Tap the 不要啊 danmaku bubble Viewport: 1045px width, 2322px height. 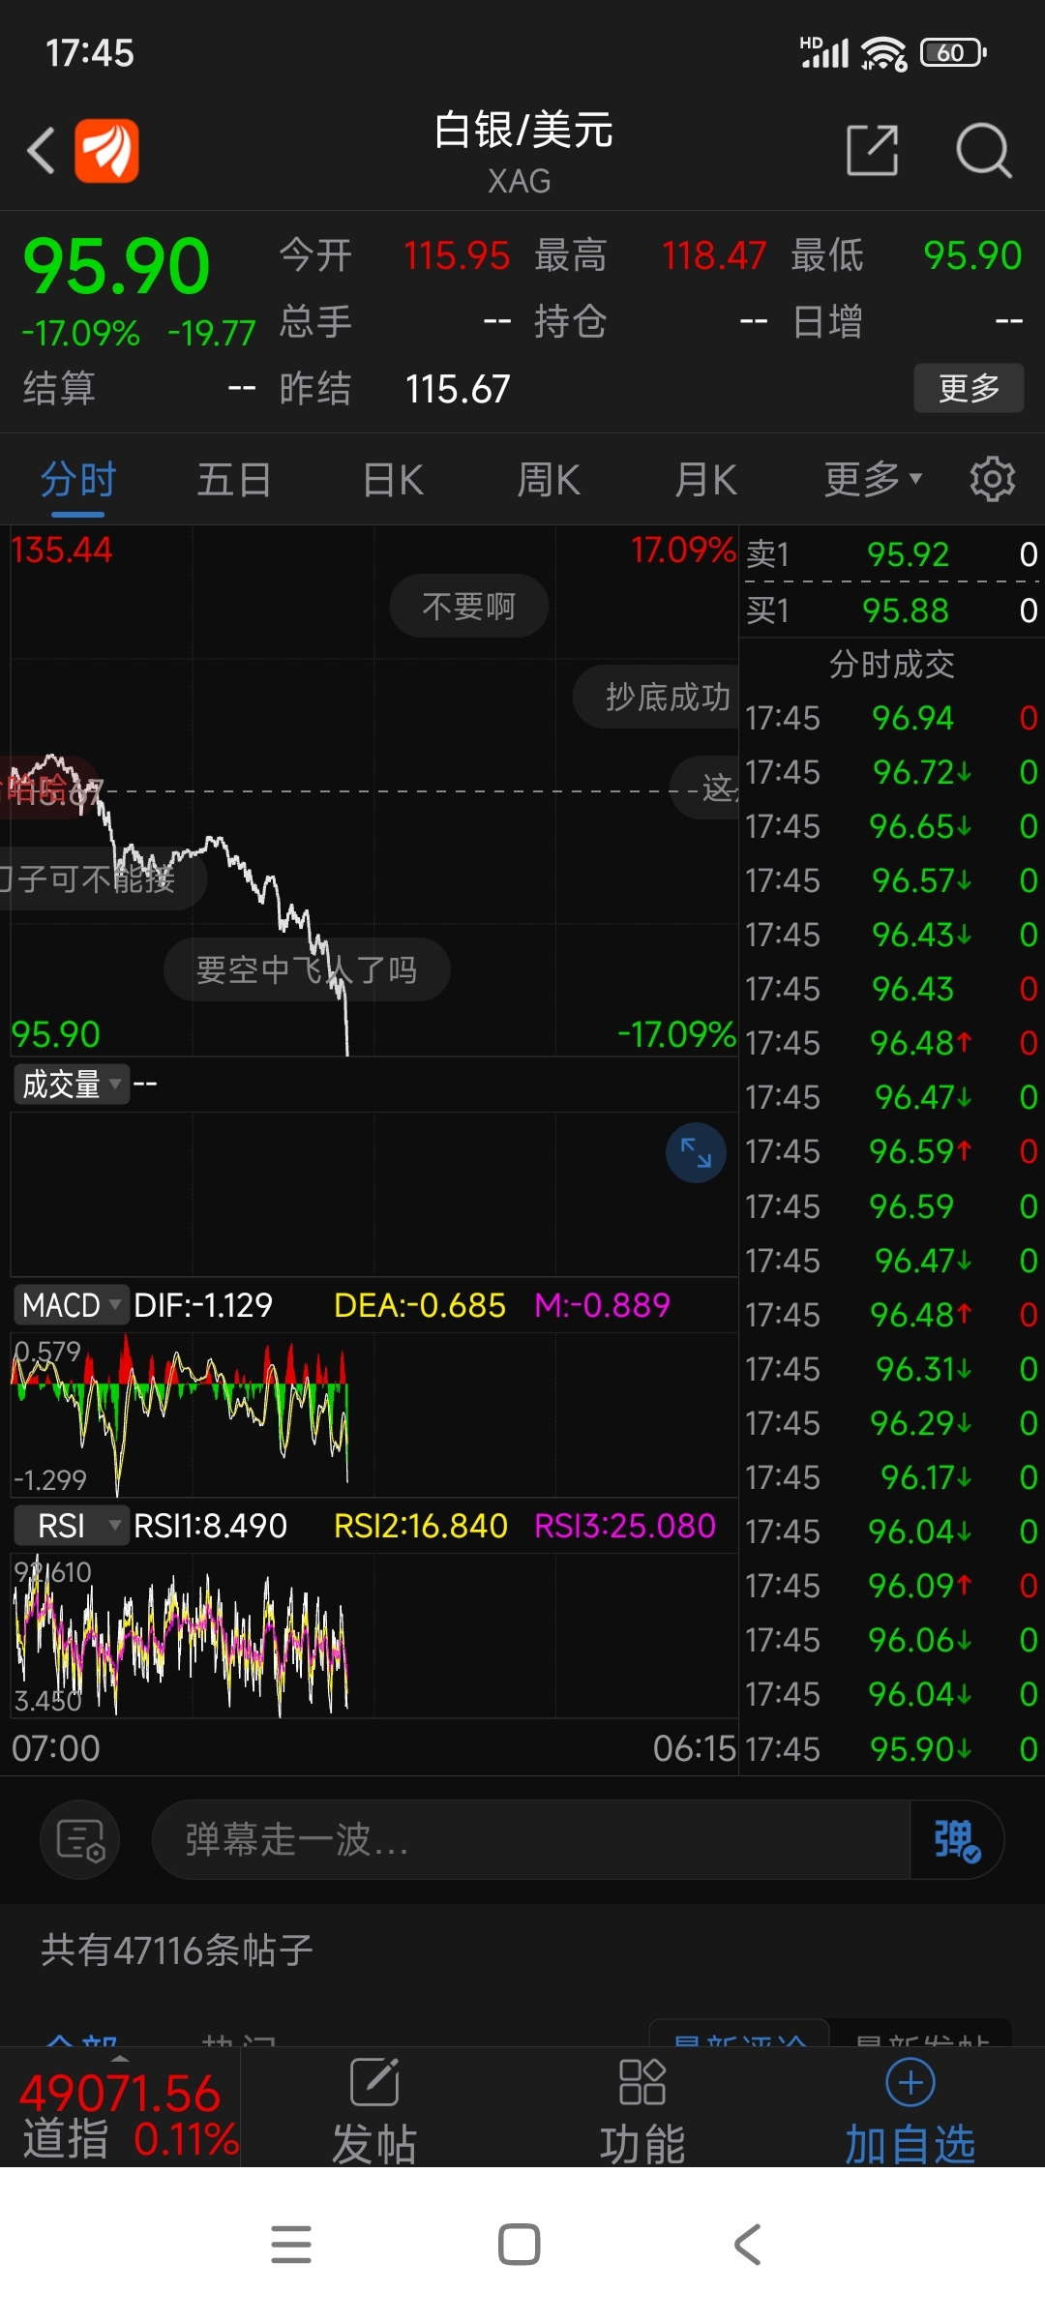click(x=469, y=607)
